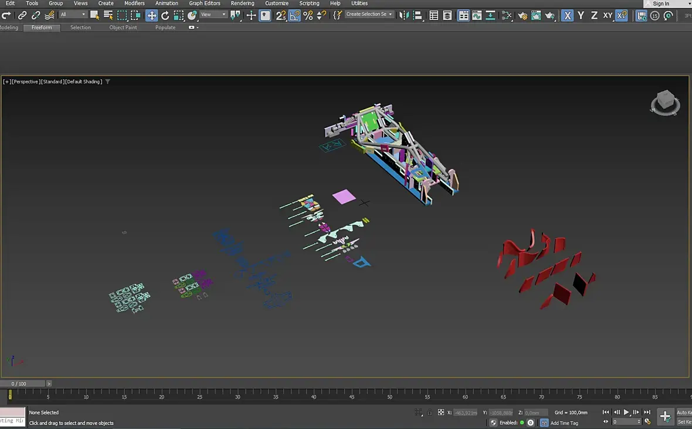692x429 pixels.
Task: Open the Create Selection Set dropdown
Action: tap(369, 15)
